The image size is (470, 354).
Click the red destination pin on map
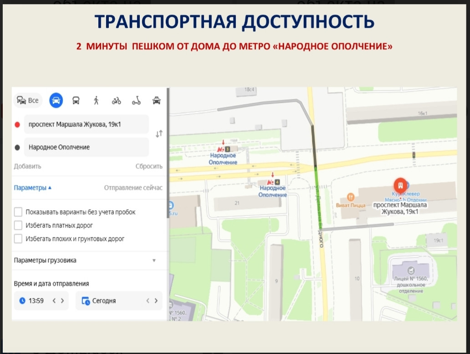[x=400, y=185]
